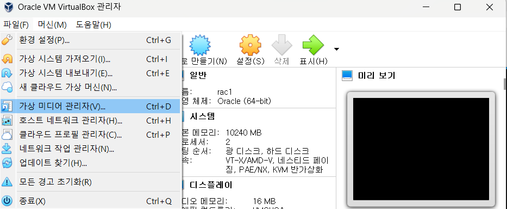The height and width of the screenshot is (209, 507).
Task: Select 업데이트 찾기(H)... entry
Action: click(x=90, y=163)
